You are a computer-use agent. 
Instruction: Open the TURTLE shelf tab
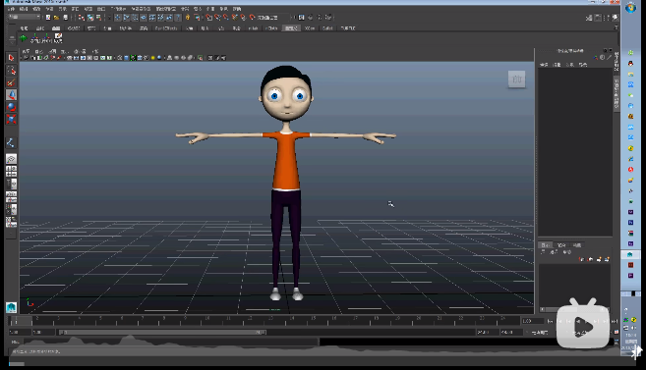(x=348, y=27)
